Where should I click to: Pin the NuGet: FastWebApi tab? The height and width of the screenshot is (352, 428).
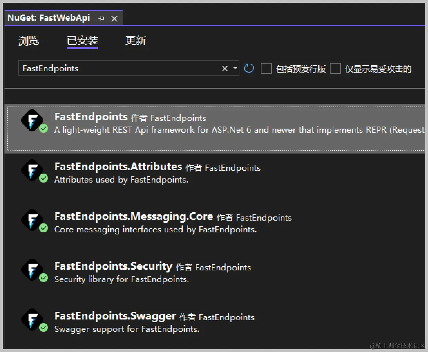pyautogui.click(x=101, y=18)
